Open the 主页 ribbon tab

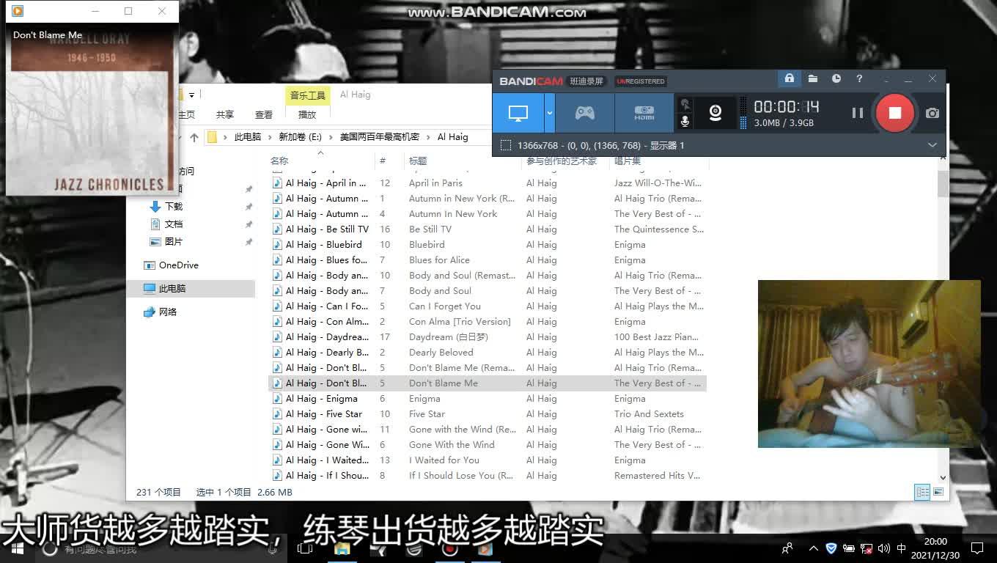tap(187, 114)
